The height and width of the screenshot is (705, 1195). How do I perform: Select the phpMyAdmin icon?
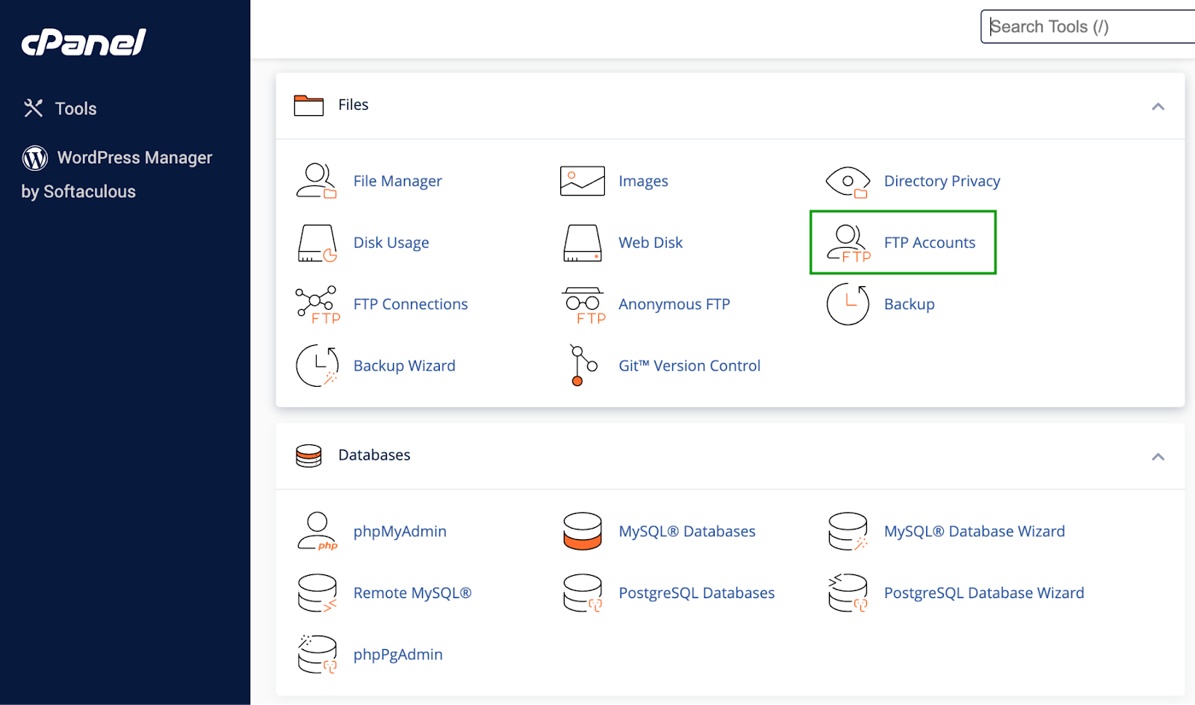(317, 531)
